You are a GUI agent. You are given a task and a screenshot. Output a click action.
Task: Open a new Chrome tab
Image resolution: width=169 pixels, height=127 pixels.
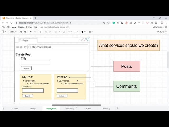coord(36,18)
